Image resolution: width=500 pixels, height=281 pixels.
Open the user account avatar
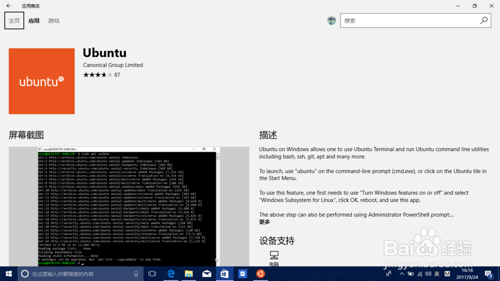(x=331, y=20)
